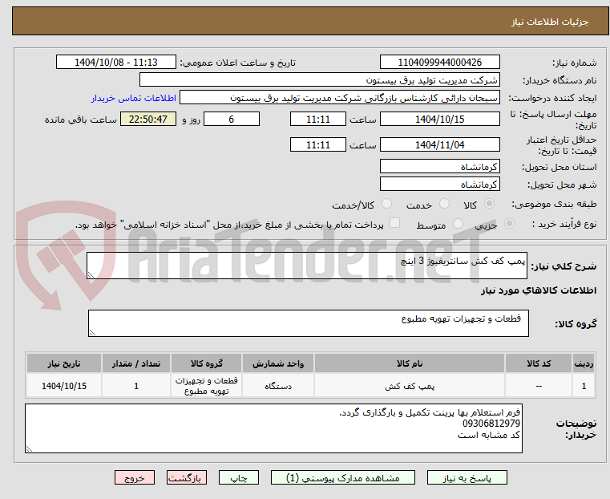The height and width of the screenshot is (499, 610).
Task: Click the 1404/10/15 date cell in table
Action: (x=64, y=386)
